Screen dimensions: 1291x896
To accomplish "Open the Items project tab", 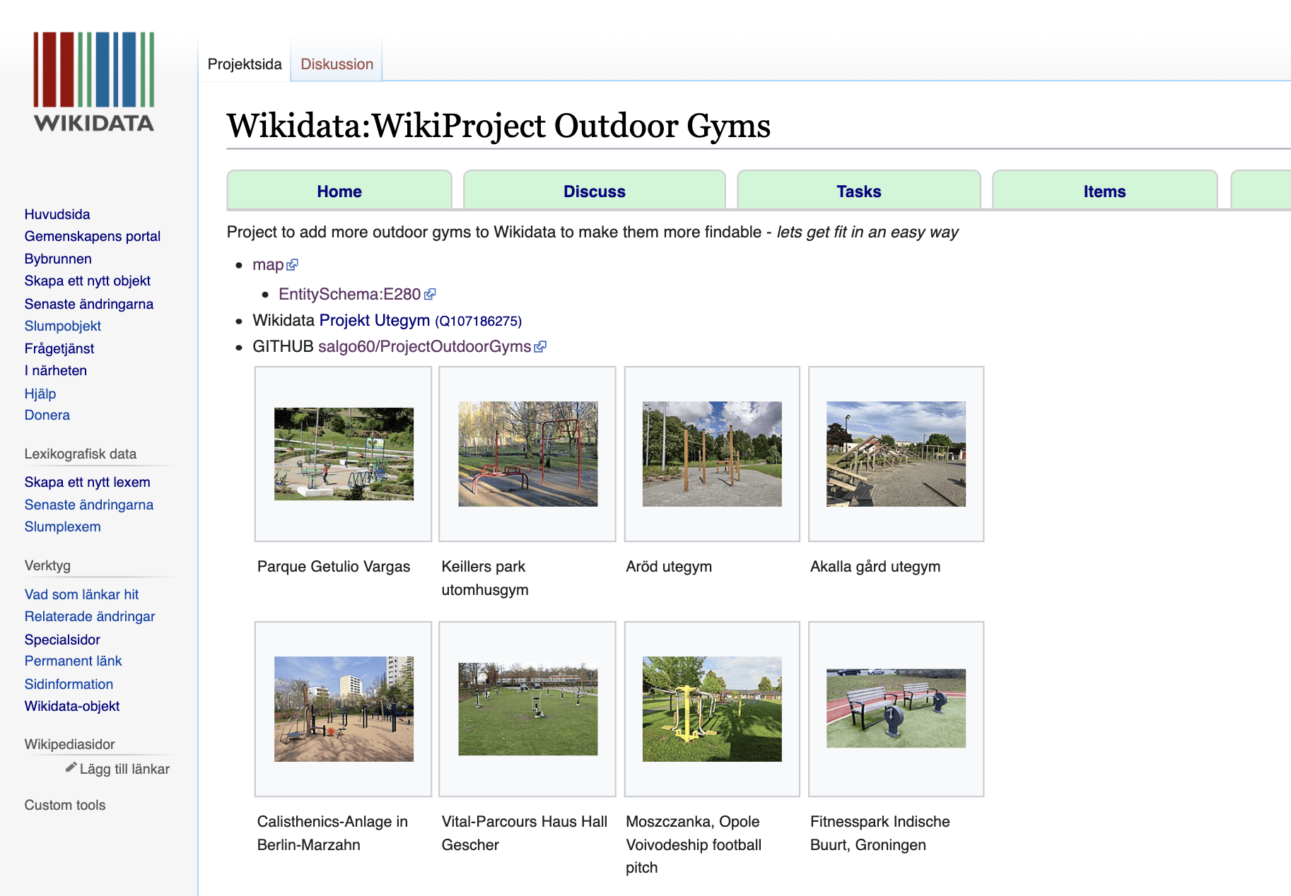I will click(1104, 191).
